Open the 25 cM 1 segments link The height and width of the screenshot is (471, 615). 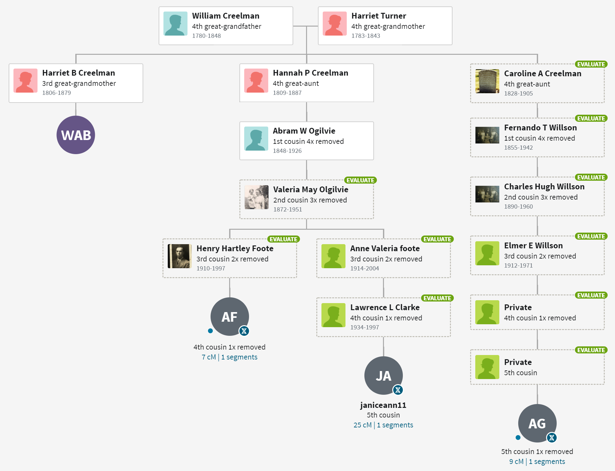tap(383, 425)
